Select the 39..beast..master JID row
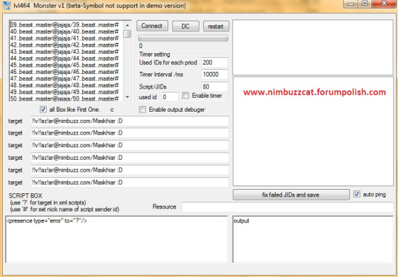The image size is (398, 277). (64, 25)
